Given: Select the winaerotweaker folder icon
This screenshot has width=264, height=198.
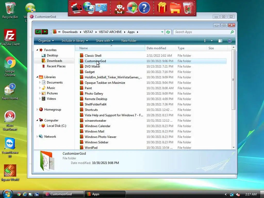Looking at the screenshot, I should coord(81,121).
